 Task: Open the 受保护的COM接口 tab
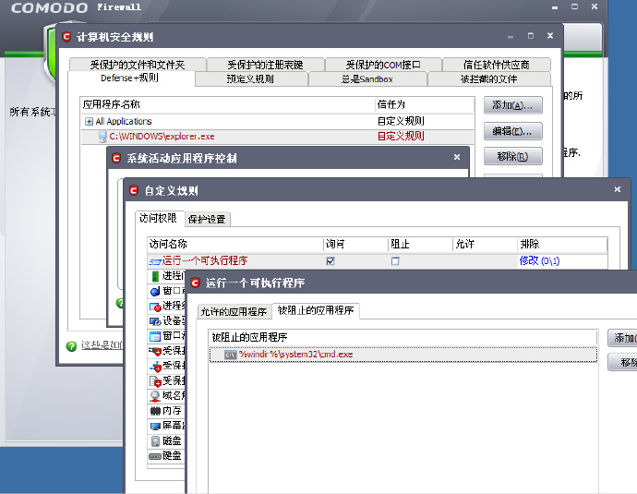click(383, 65)
